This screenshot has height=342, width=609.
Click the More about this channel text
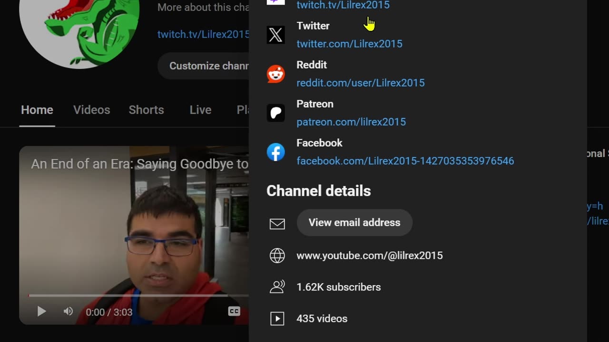click(x=203, y=7)
